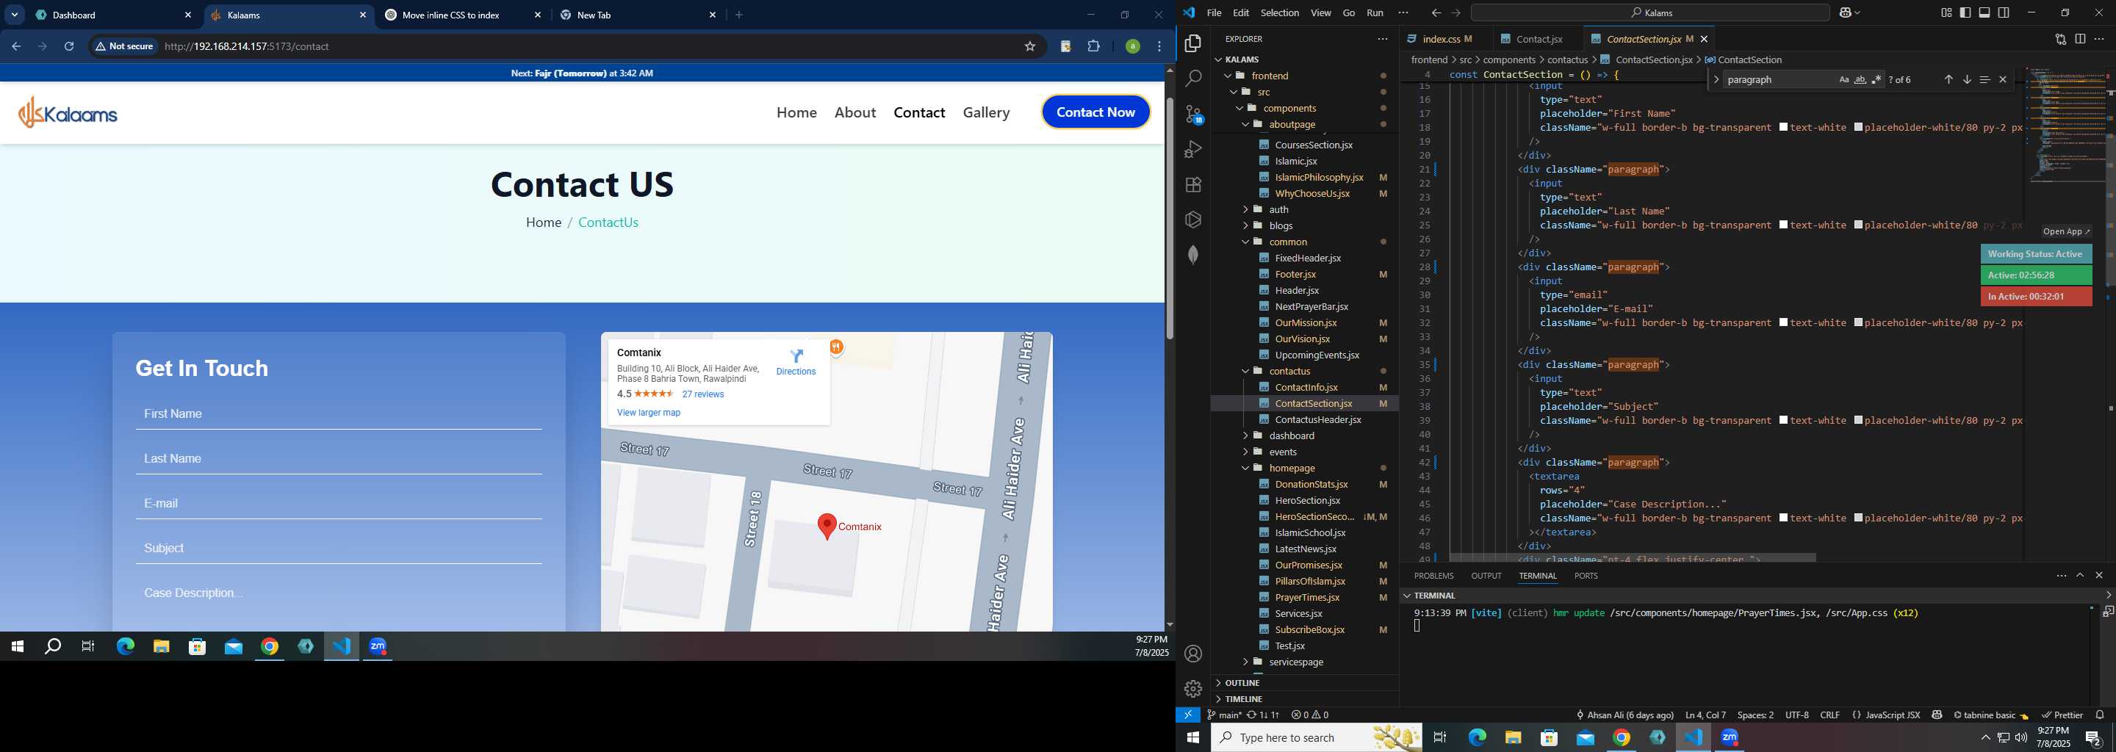Screen dimensions: 2116x752
Task: Click the Open App button over the editor
Action: 2067,231
